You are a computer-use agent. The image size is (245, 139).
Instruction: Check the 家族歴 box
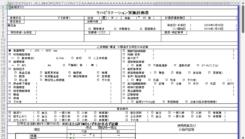pyautogui.click(x=98, y=76)
